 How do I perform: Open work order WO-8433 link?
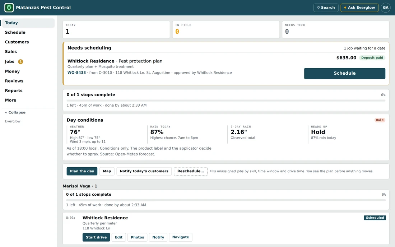[x=76, y=73]
